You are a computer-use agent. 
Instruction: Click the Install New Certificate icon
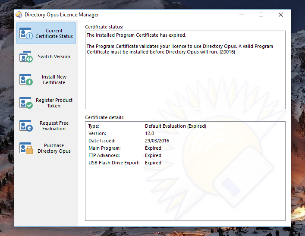[x=25, y=80]
